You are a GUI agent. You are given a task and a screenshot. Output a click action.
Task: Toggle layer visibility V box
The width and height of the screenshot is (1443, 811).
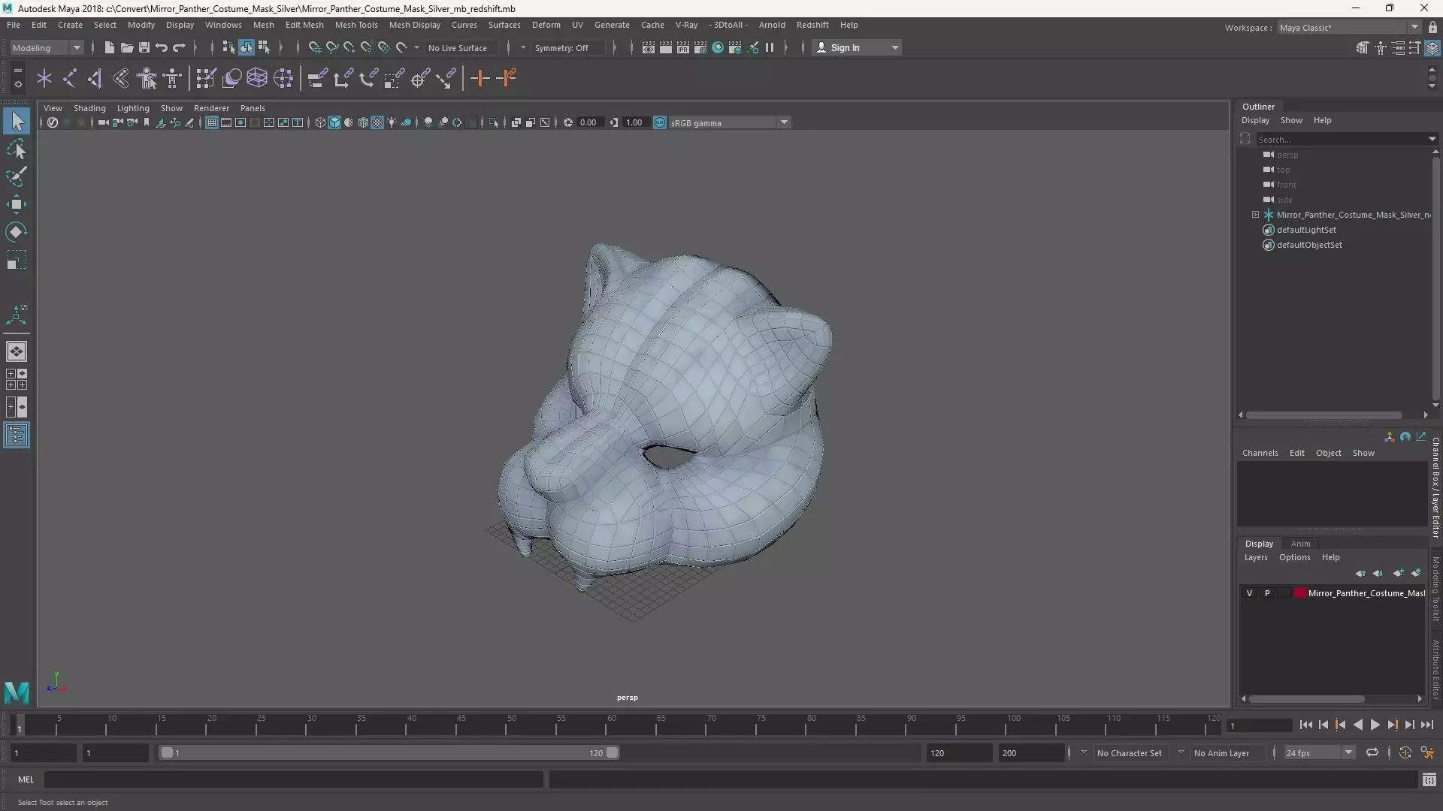pyautogui.click(x=1249, y=593)
